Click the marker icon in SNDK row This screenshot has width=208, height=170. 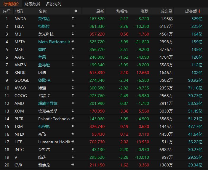(x=73, y=72)
